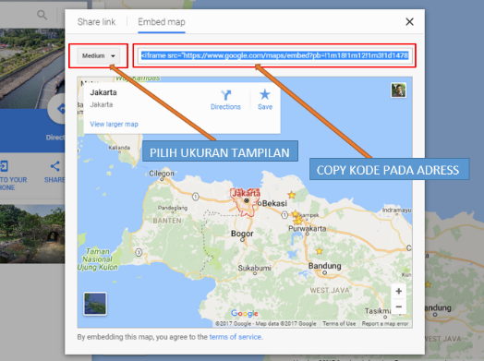Click the Sukabumi label on map
The height and width of the screenshot is (361, 484).
coord(254,268)
